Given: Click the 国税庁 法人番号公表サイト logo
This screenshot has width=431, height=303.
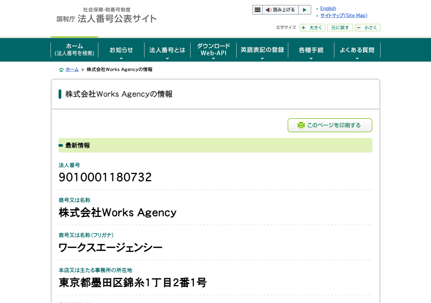Looking at the screenshot, I should (x=107, y=15).
